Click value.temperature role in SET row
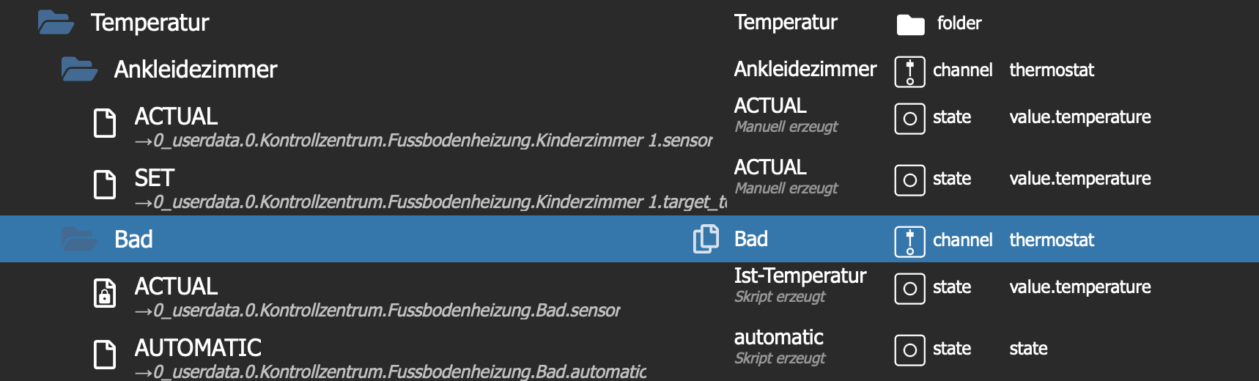This screenshot has height=381, width=1259. [x=1080, y=178]
